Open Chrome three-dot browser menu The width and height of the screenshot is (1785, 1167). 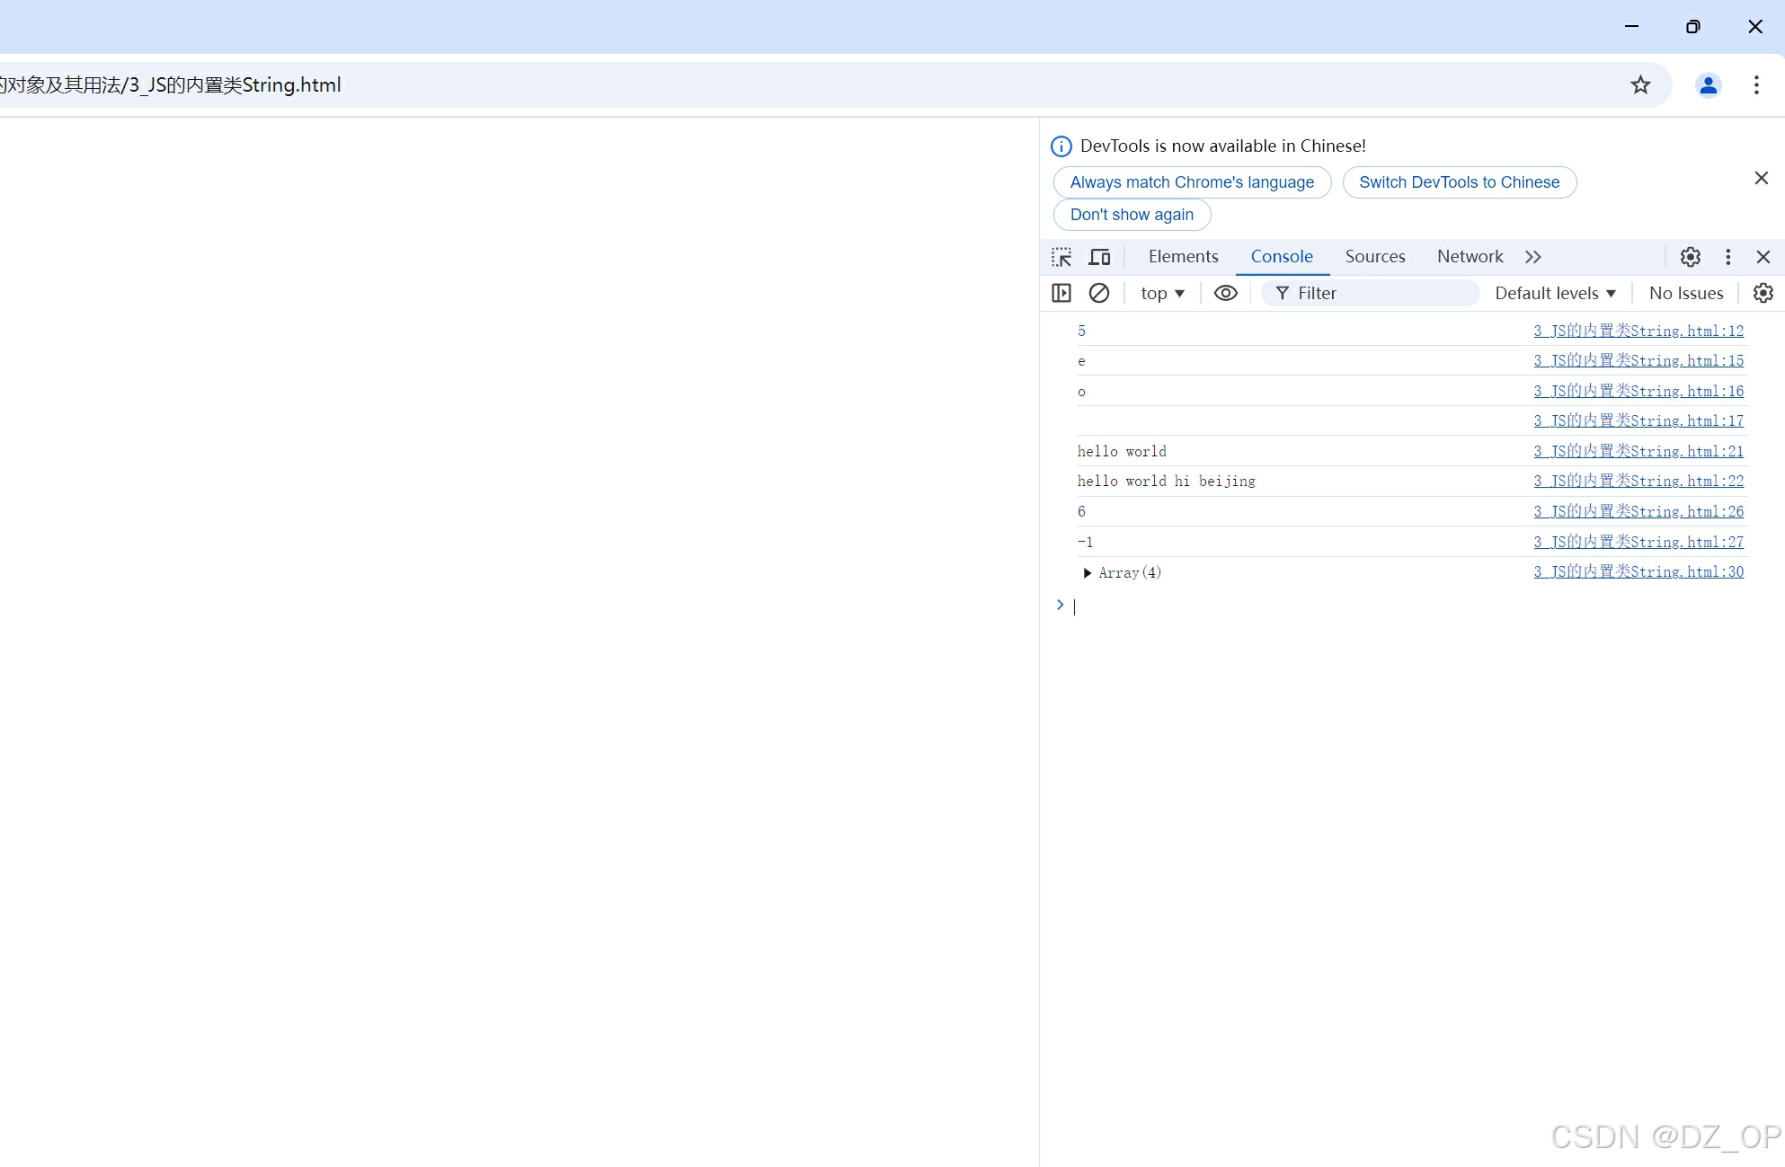coord(1755,84)
